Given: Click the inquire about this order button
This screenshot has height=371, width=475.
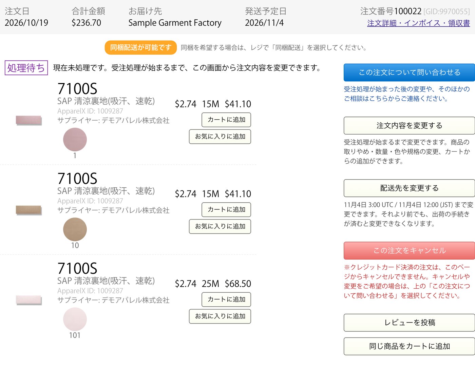Looking at the screenshot, I should pos(409,73).
